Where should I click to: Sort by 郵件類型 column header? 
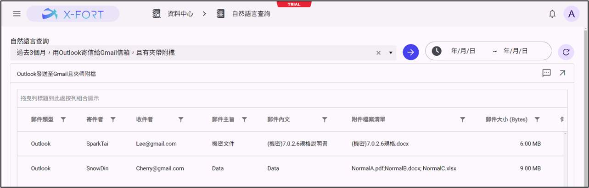(x=42, y=119)
